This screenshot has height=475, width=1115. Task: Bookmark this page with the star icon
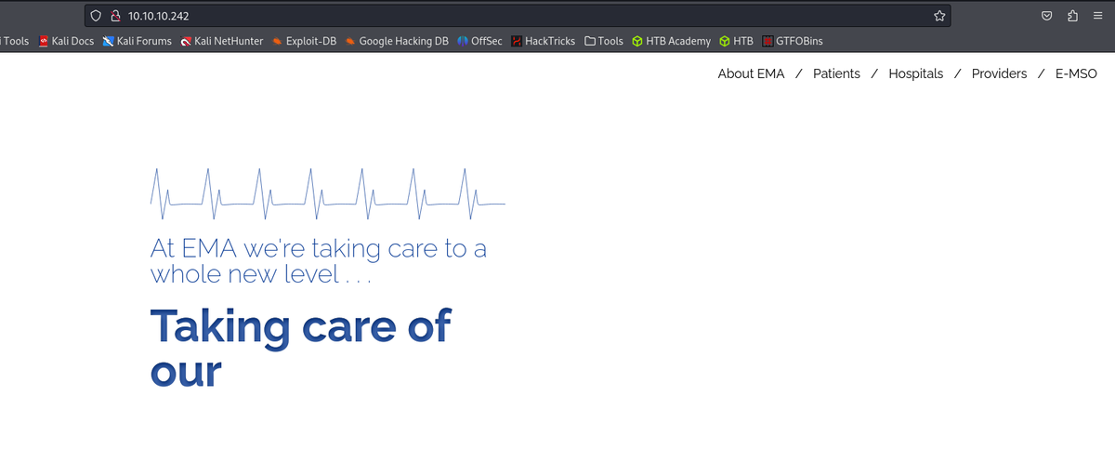[939, 16]
